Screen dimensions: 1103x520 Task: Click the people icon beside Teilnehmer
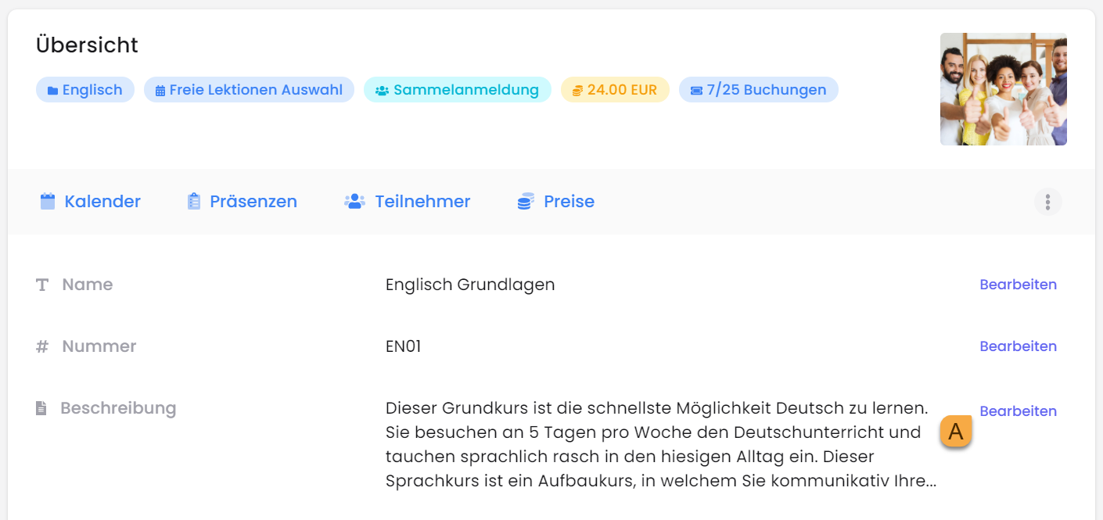[x=354, y=202]
